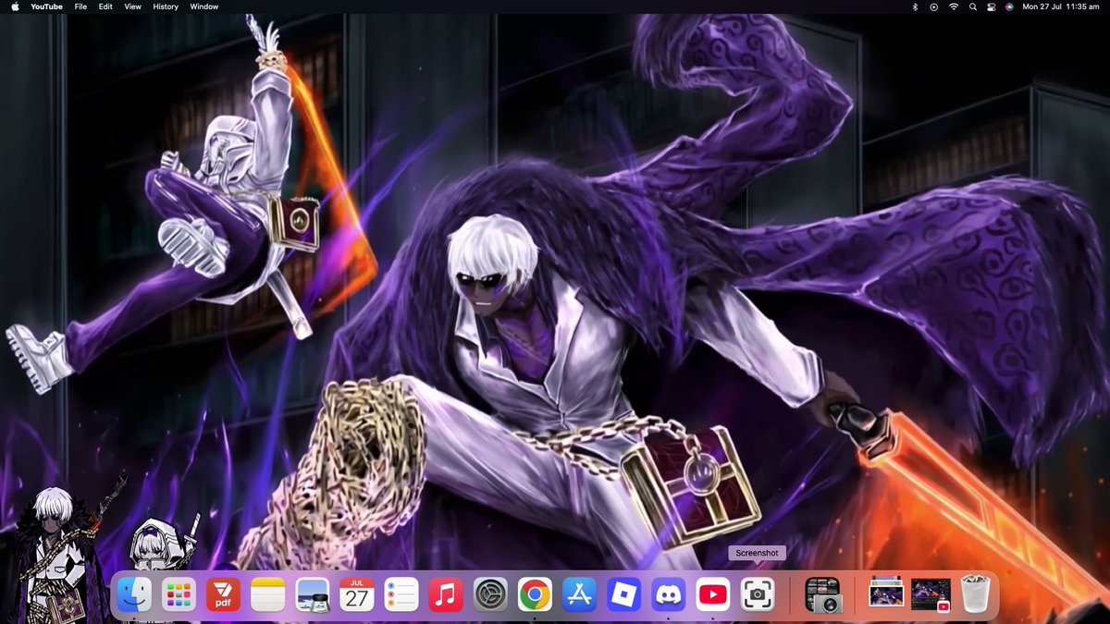The image size is (1110, 624).
Task: Open the History menu
Action: coord(166,6)
